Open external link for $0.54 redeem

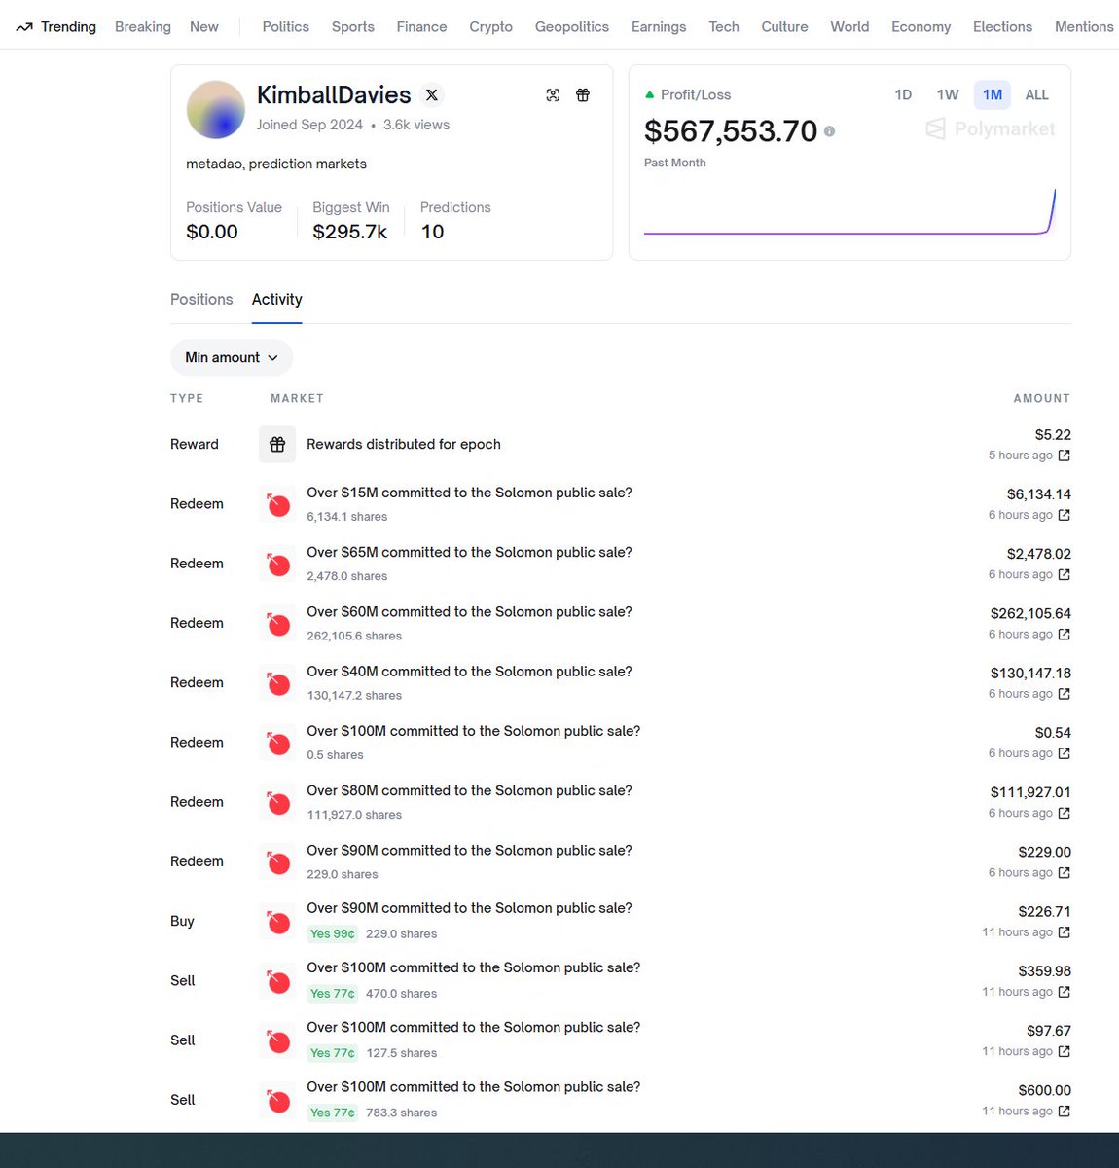pos(1065,753)
